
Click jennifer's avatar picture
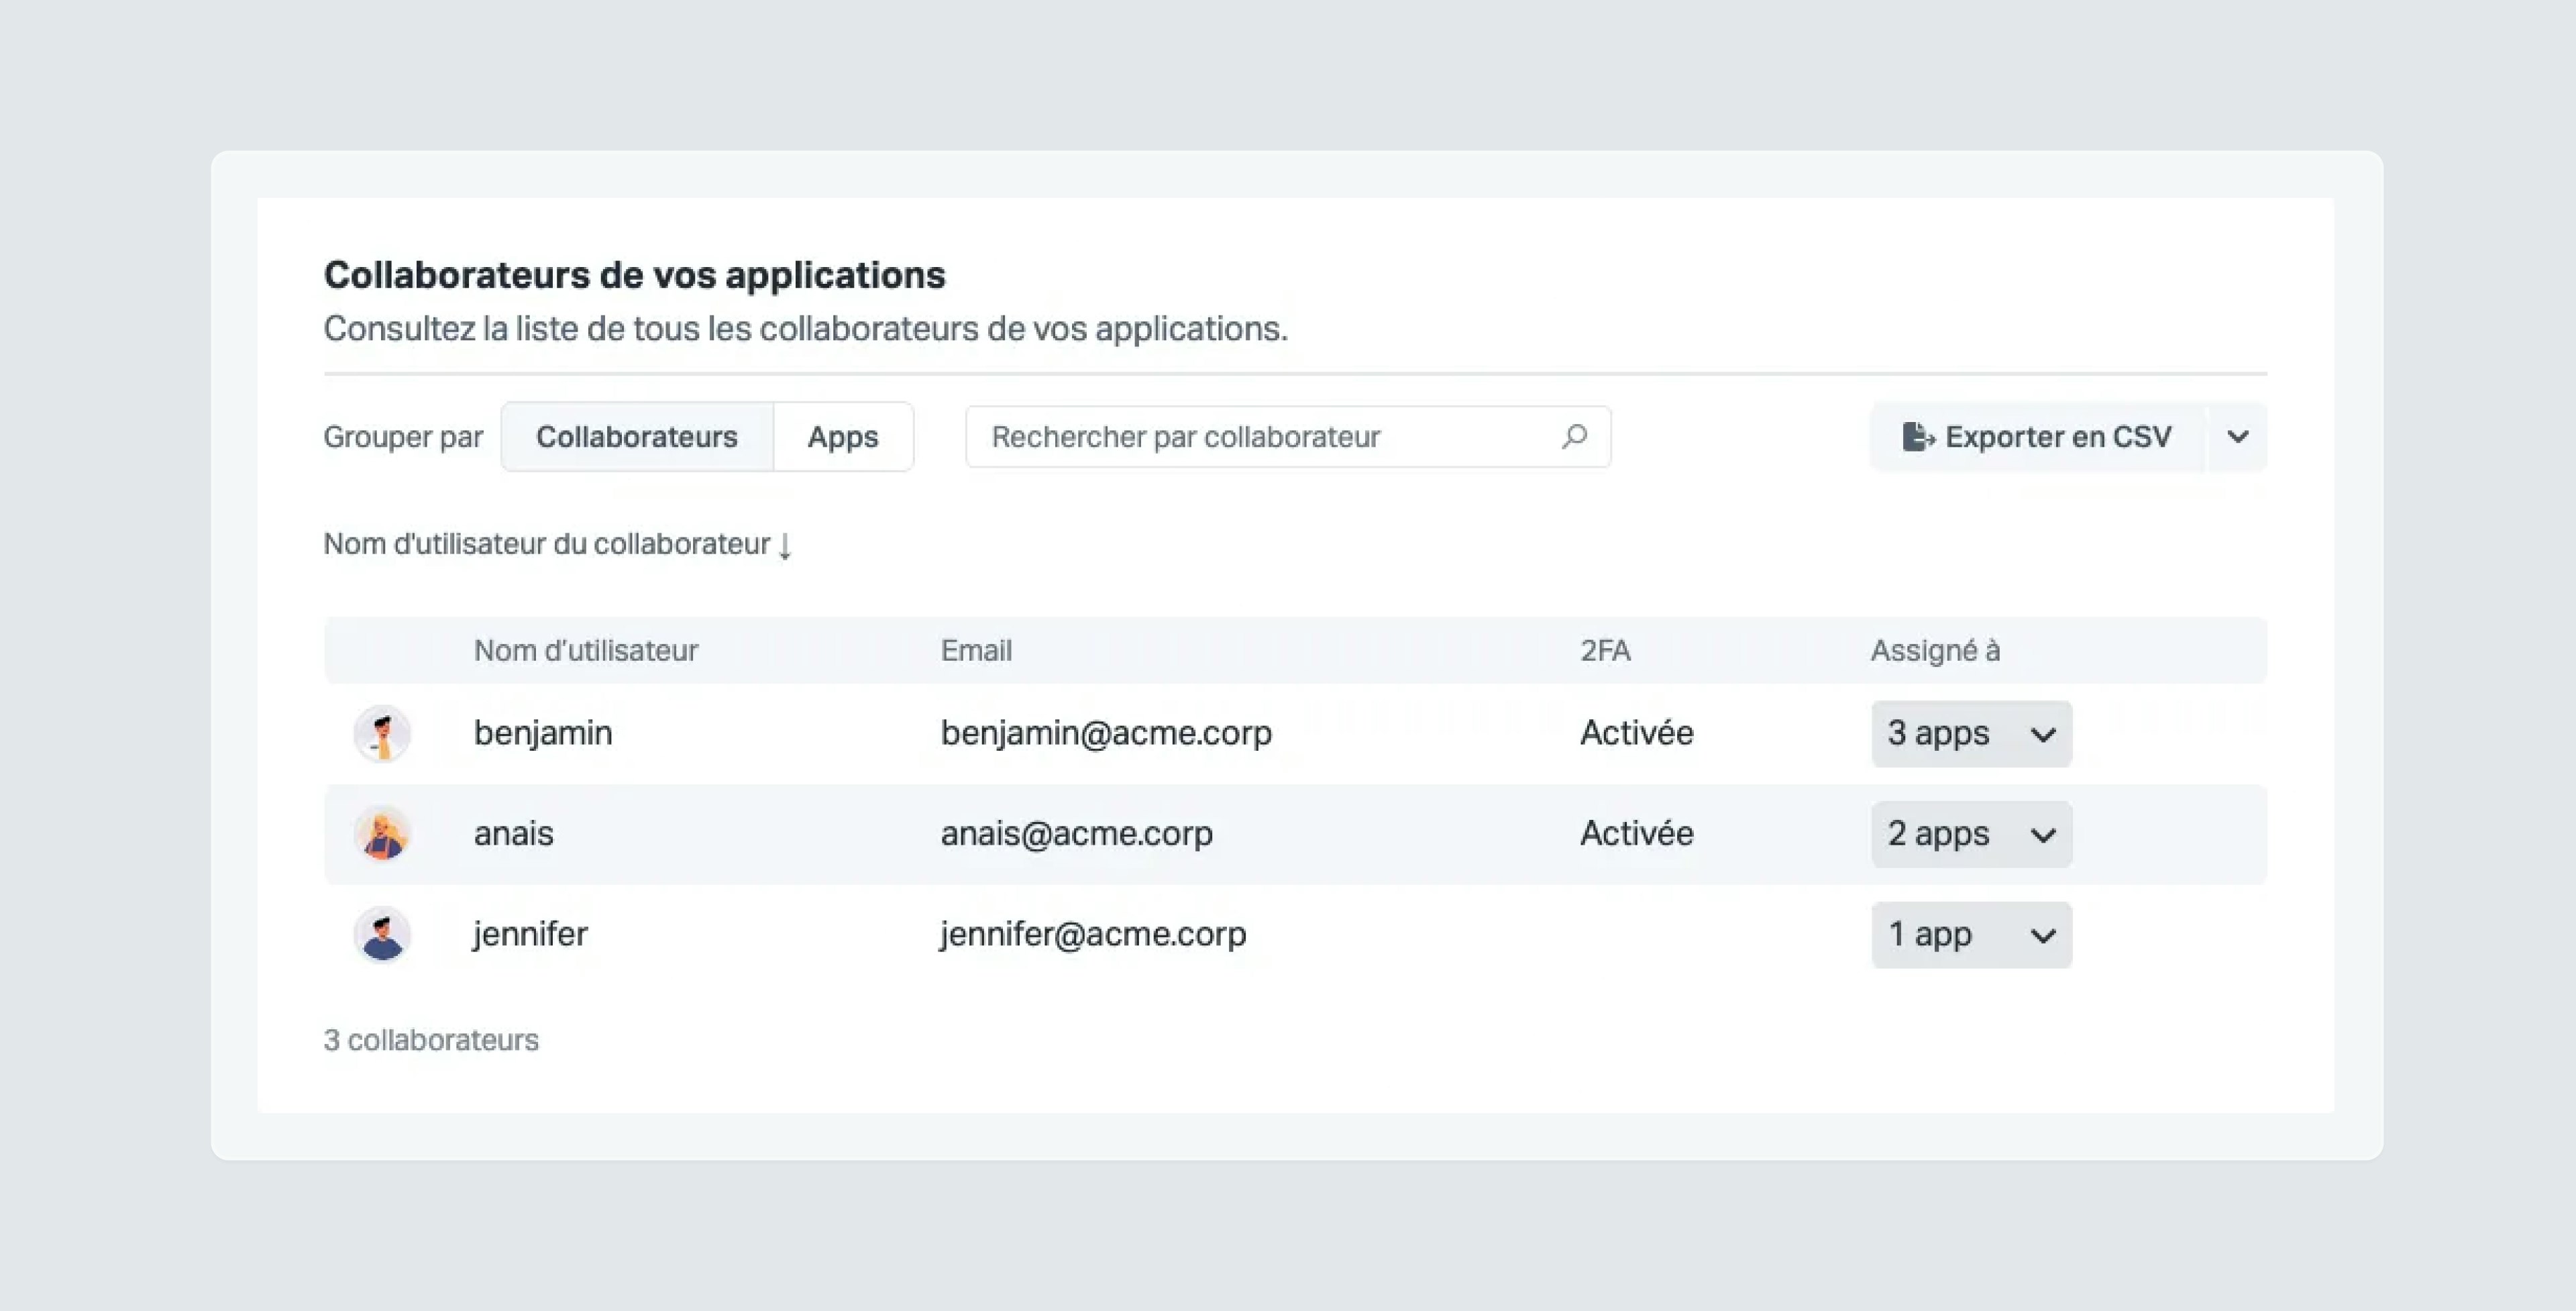click(382, 935)
